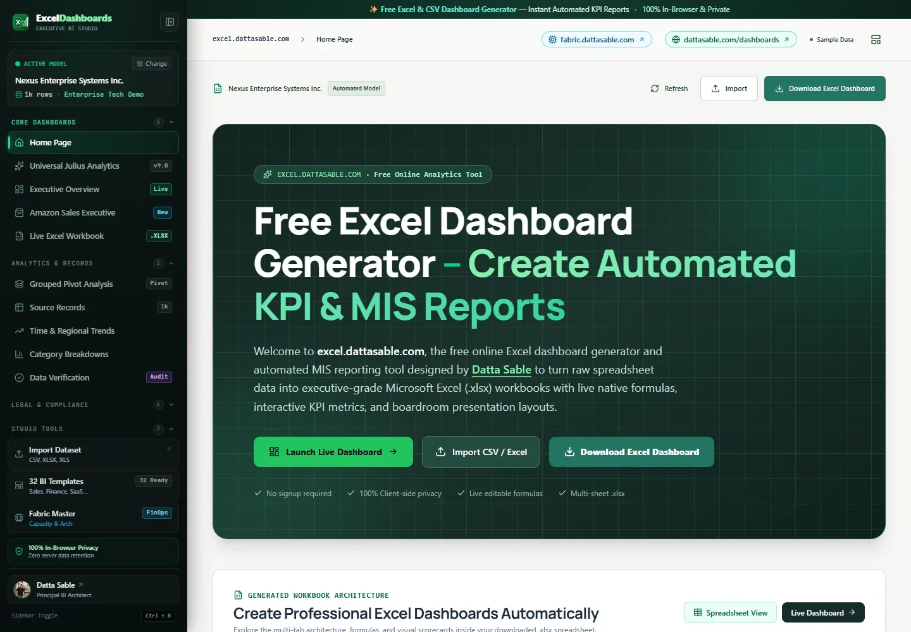The height and width of the screenshot is (632, 911).
Task: Click Datta Sable link in hero text
Action: click(x=502, y=370)
